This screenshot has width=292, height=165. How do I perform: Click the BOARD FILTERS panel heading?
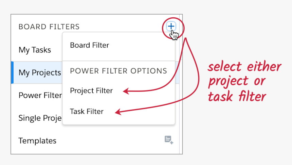click(49, 27)
